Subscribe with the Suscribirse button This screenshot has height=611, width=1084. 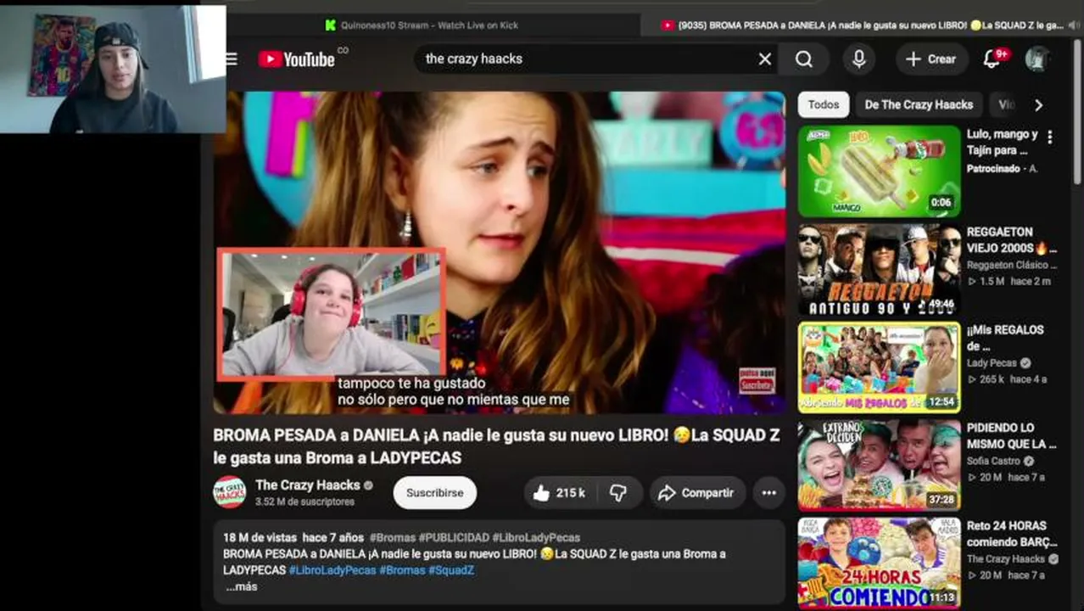434,492
